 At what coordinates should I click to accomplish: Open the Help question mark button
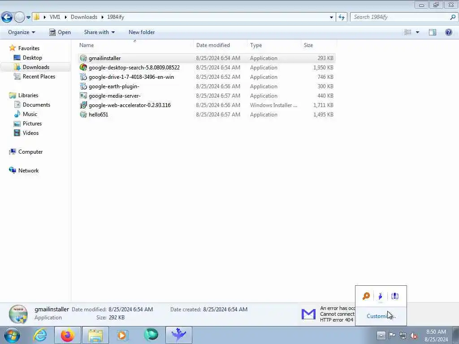(x=448, y=32)
